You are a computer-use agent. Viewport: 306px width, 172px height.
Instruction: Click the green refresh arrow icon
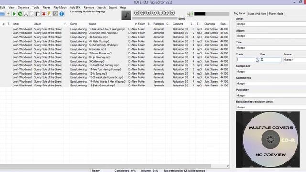20,14
